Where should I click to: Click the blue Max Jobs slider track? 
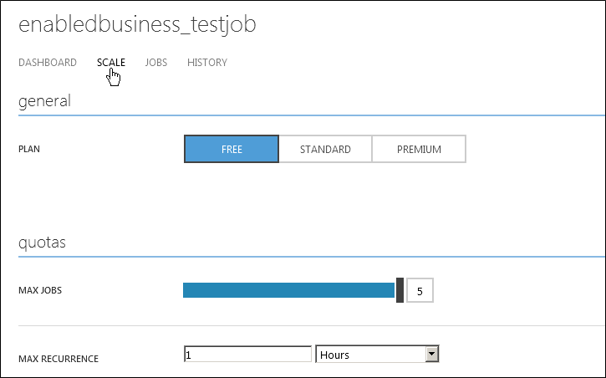pyautogui.click(x=288, y=290)
